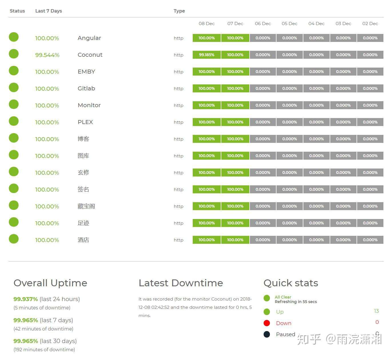Click the green status dot for Coconut
The width and height of the screenshot is (392, 355).
tap(14, 54)
